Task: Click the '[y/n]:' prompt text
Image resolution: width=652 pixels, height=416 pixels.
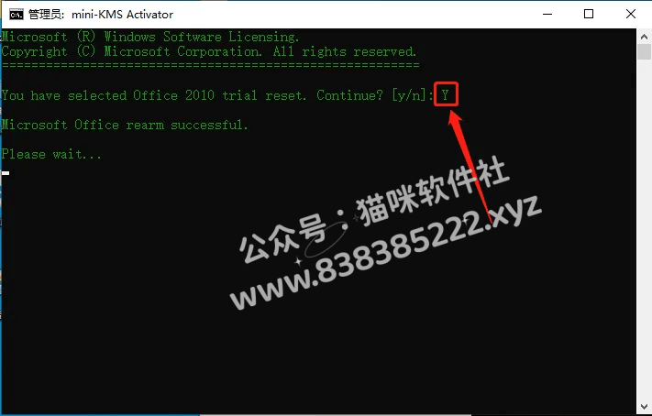Action: (x=413, y=95)
